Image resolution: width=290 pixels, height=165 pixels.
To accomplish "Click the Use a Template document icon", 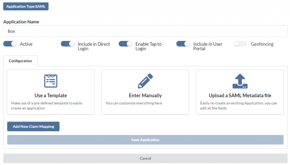I will 51,81.
